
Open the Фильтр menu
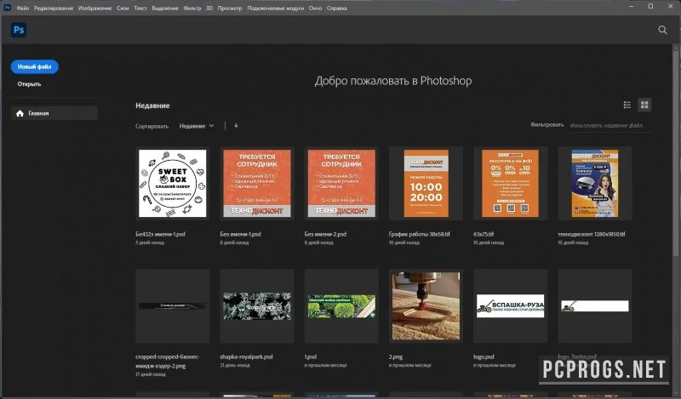tap(192, 8)
